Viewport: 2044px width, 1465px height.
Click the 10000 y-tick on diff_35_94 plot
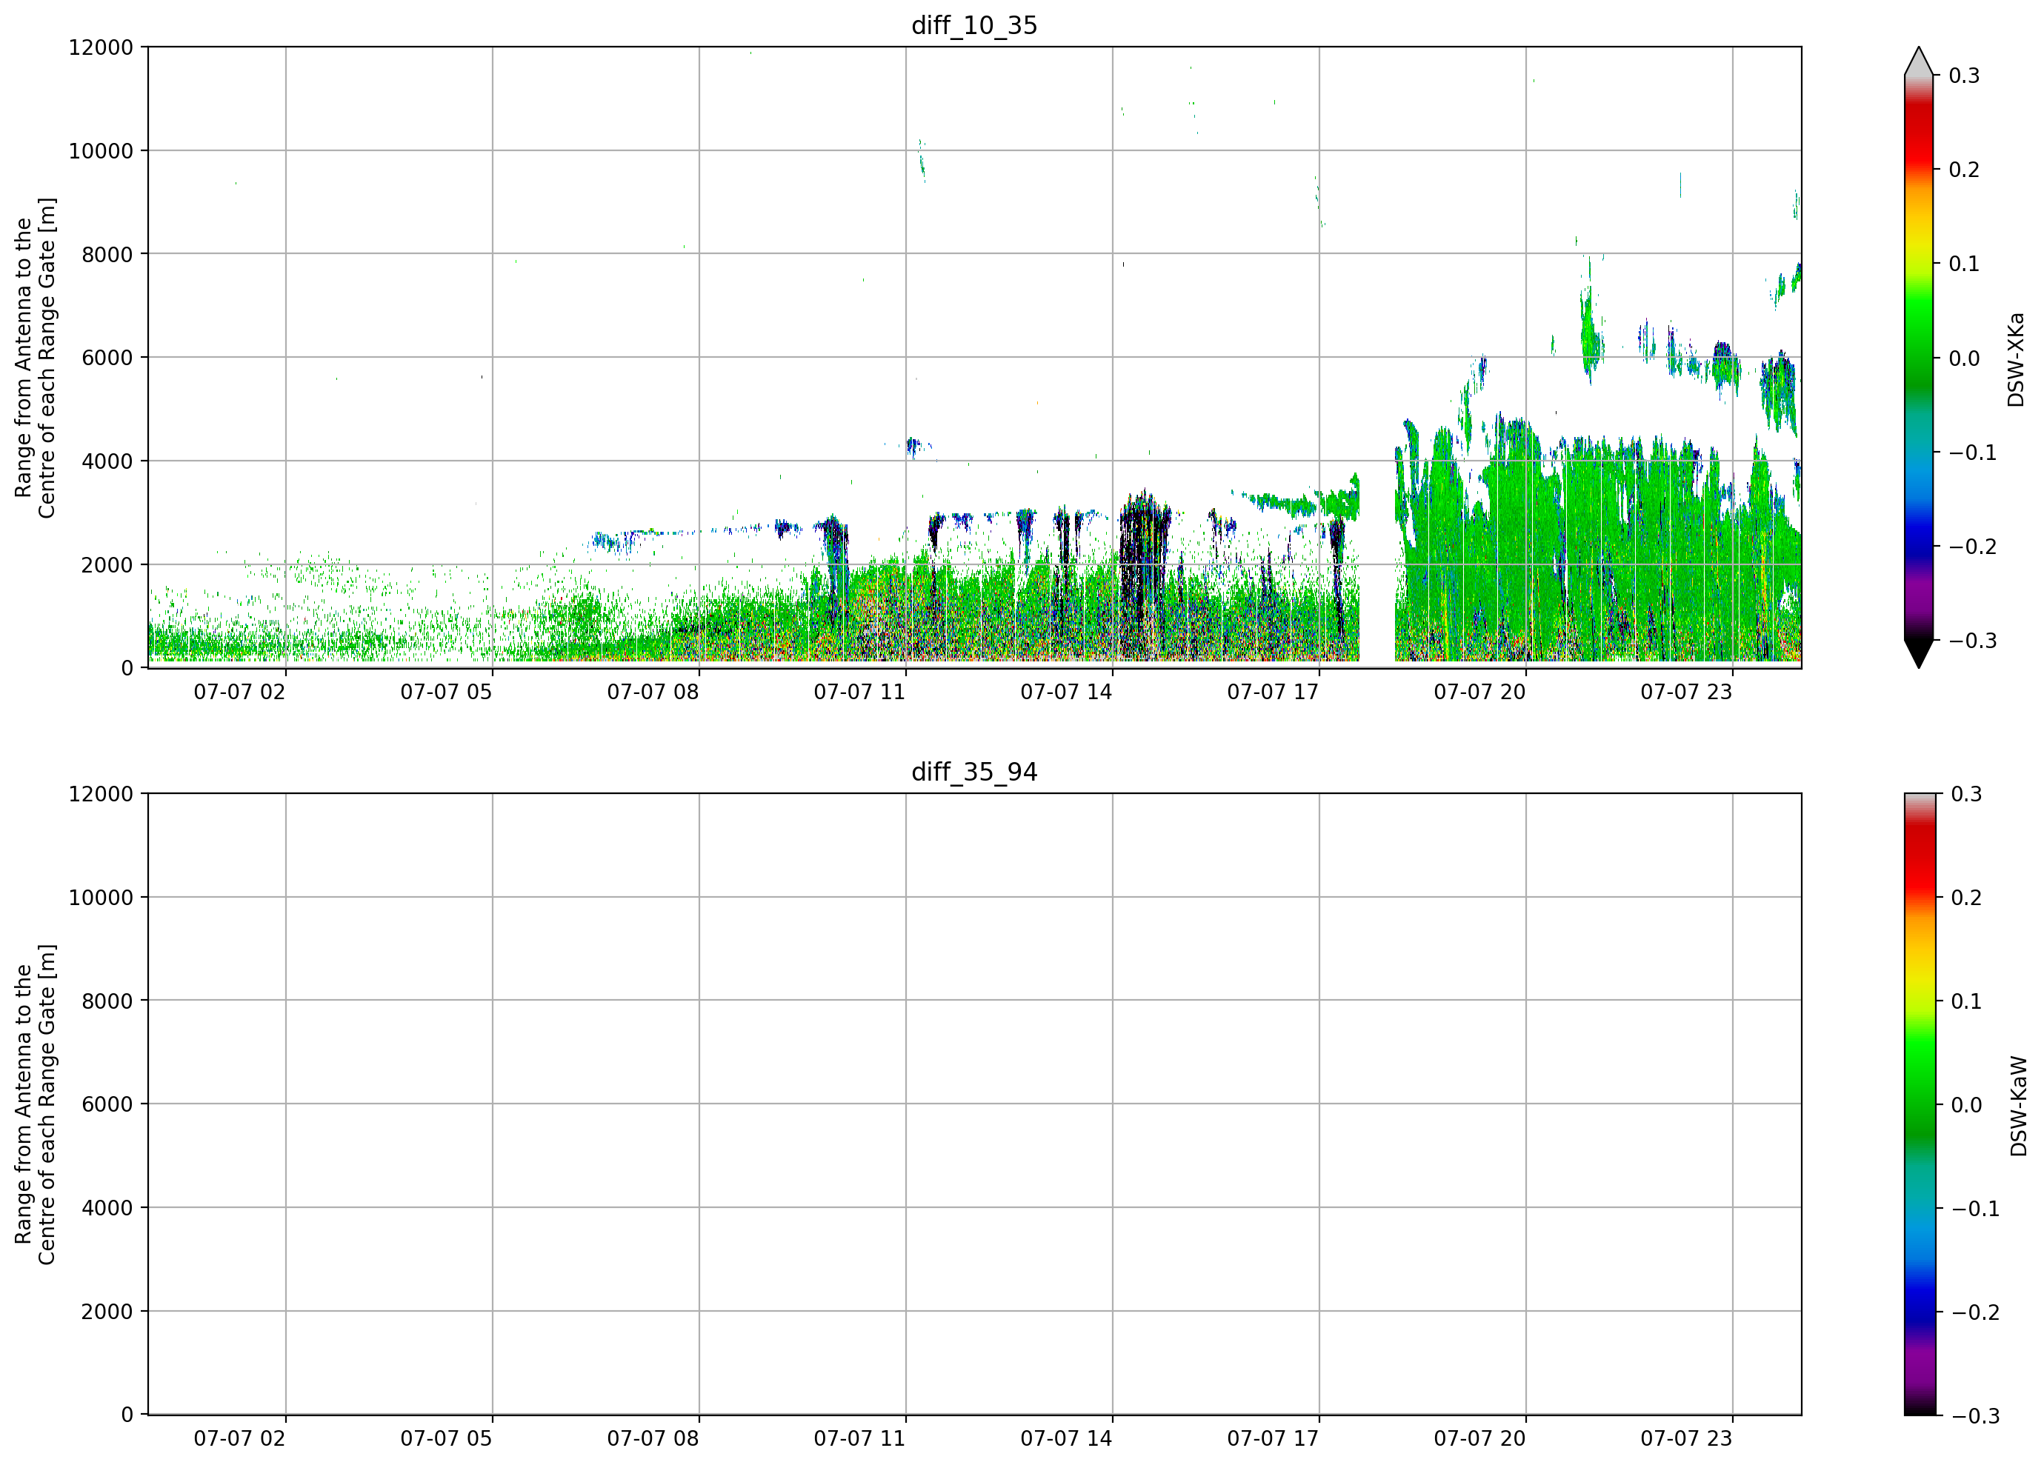(x=101, y=898)
